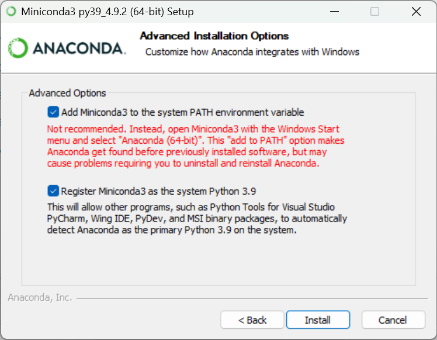Click the greyed-out maximize window button
The height and width of the screenshot is (340, 437).
374,12
